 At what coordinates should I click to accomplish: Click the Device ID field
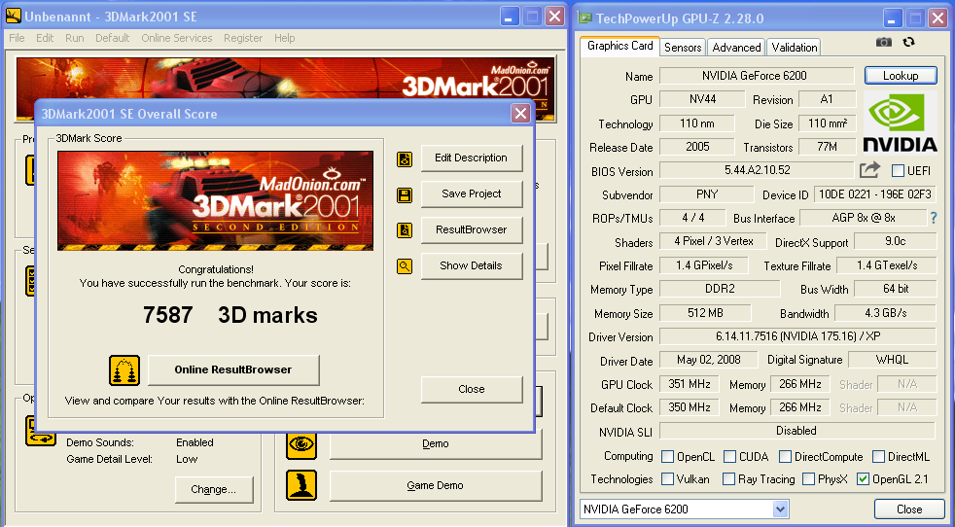pyautogui.click(x=874, y=194)
